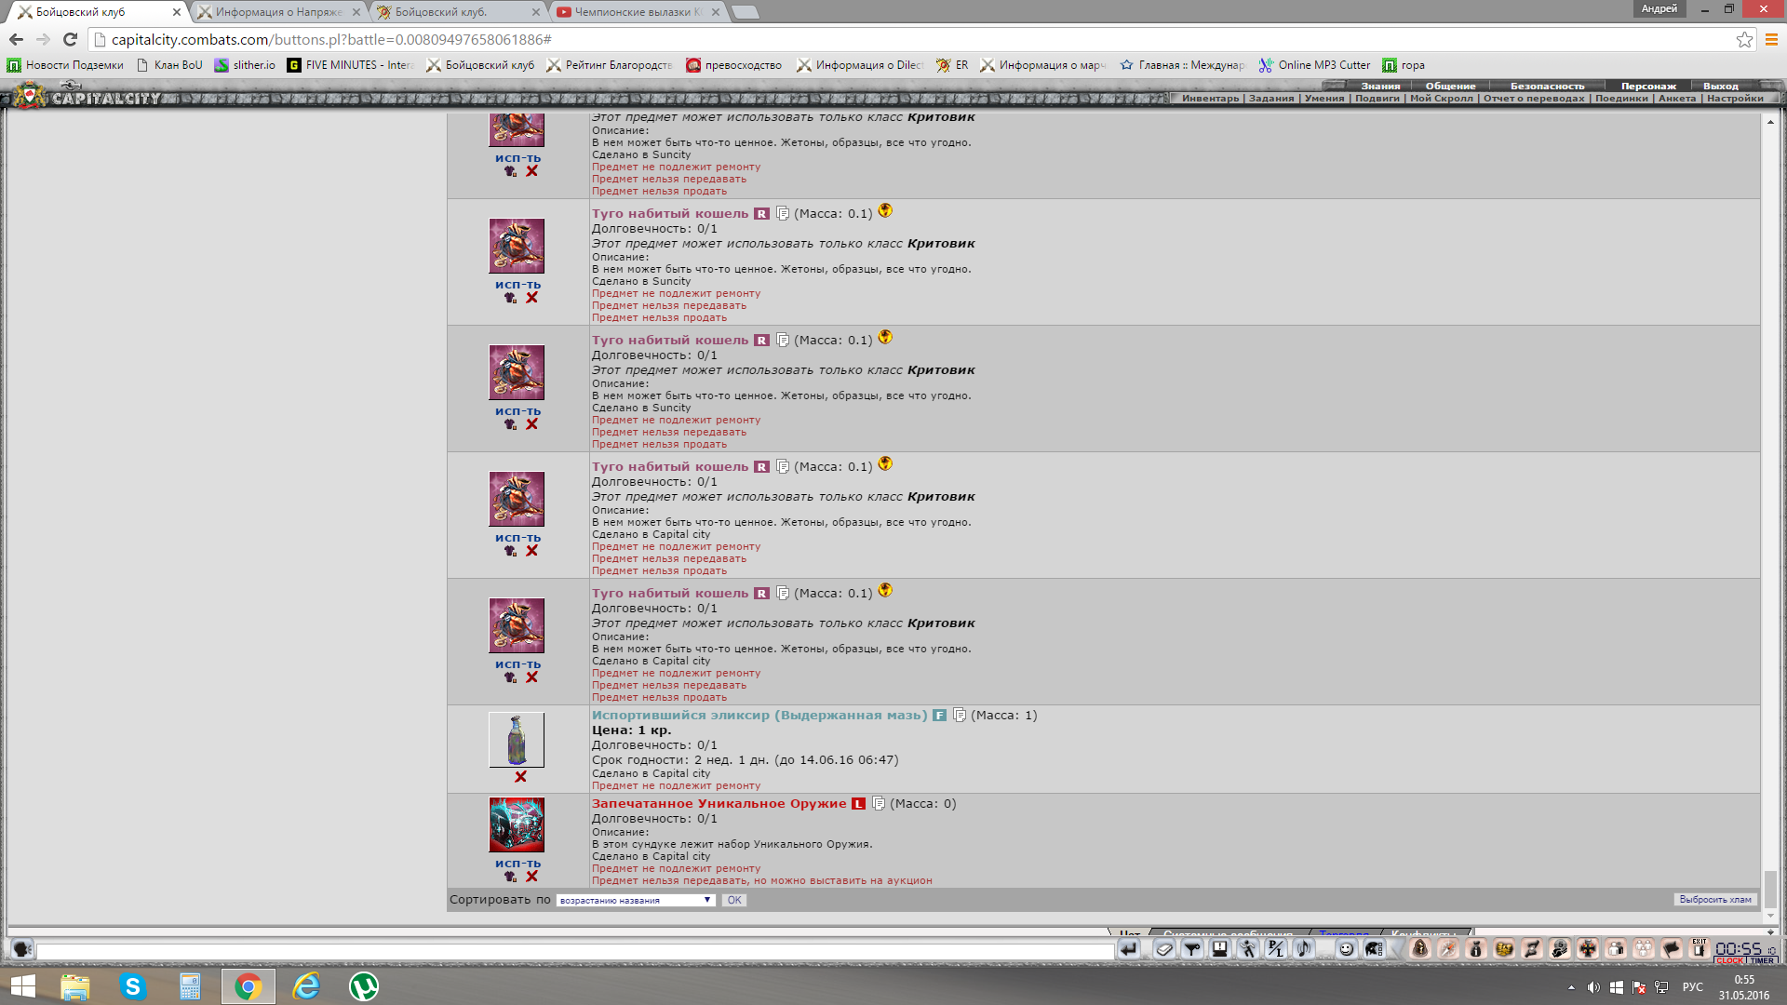Screen dimensions: 1787x1005
Task: Open the Запечатанное Уникальное Оружие title link
Action: click(x=719, y=804)
